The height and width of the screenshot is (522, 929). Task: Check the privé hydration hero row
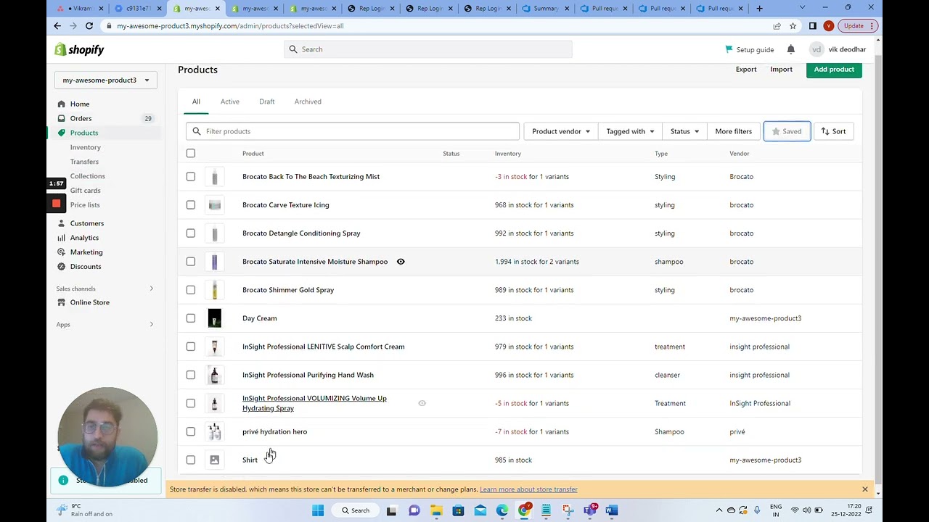tap(191, 431)
